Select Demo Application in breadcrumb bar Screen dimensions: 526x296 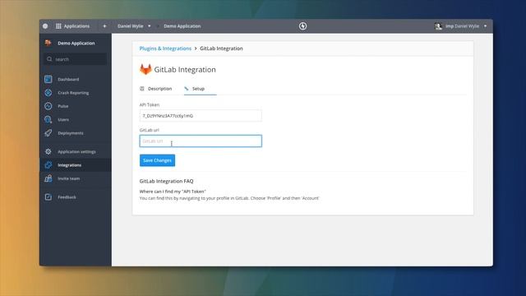pyautogui.click(x=182, y=26)
